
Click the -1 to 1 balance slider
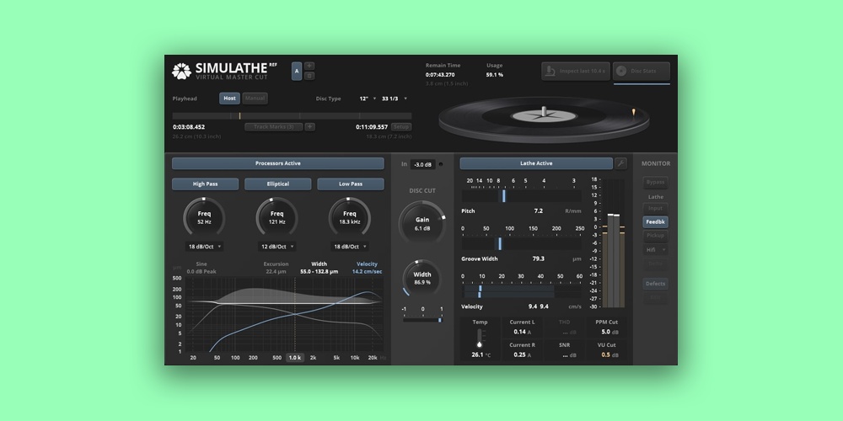pos(422,320)
